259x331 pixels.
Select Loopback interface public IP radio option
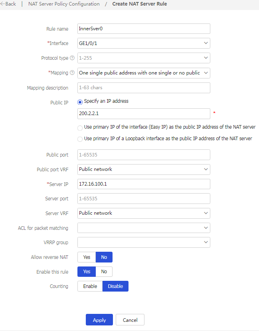click(x=80, y=139)
